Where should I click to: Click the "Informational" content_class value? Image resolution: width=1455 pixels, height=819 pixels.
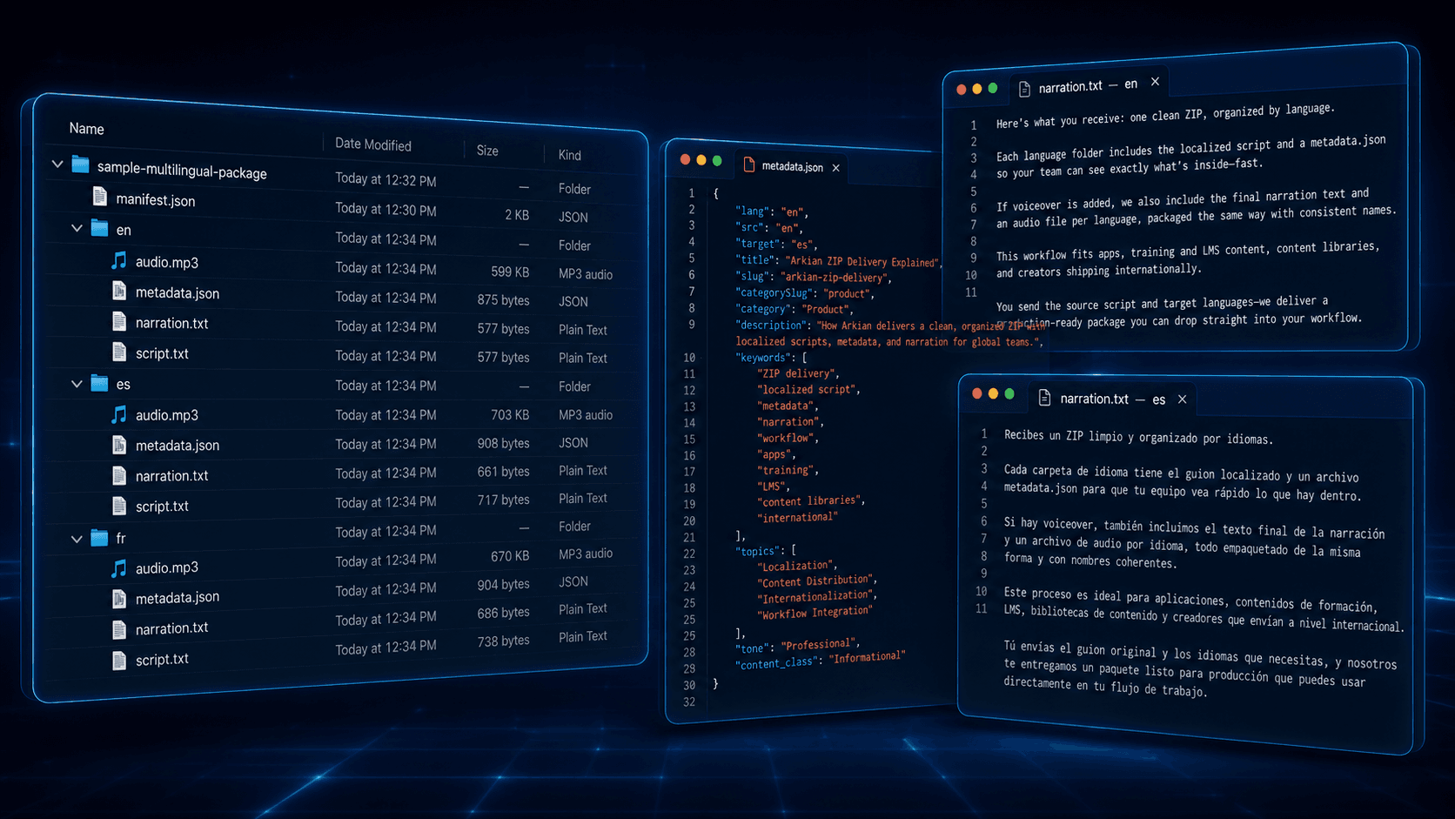868,657
